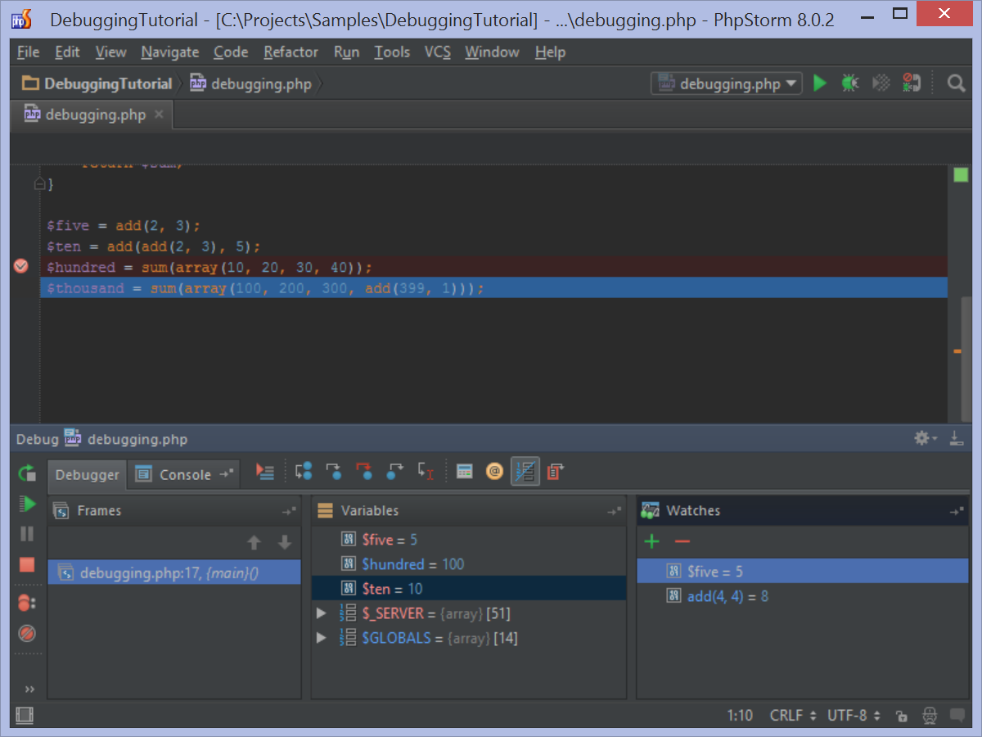Image resolution: width=982 pixels, height=737 pixels.
Task: Hide the Variables panel with its arrow
Action: [615, 511]
